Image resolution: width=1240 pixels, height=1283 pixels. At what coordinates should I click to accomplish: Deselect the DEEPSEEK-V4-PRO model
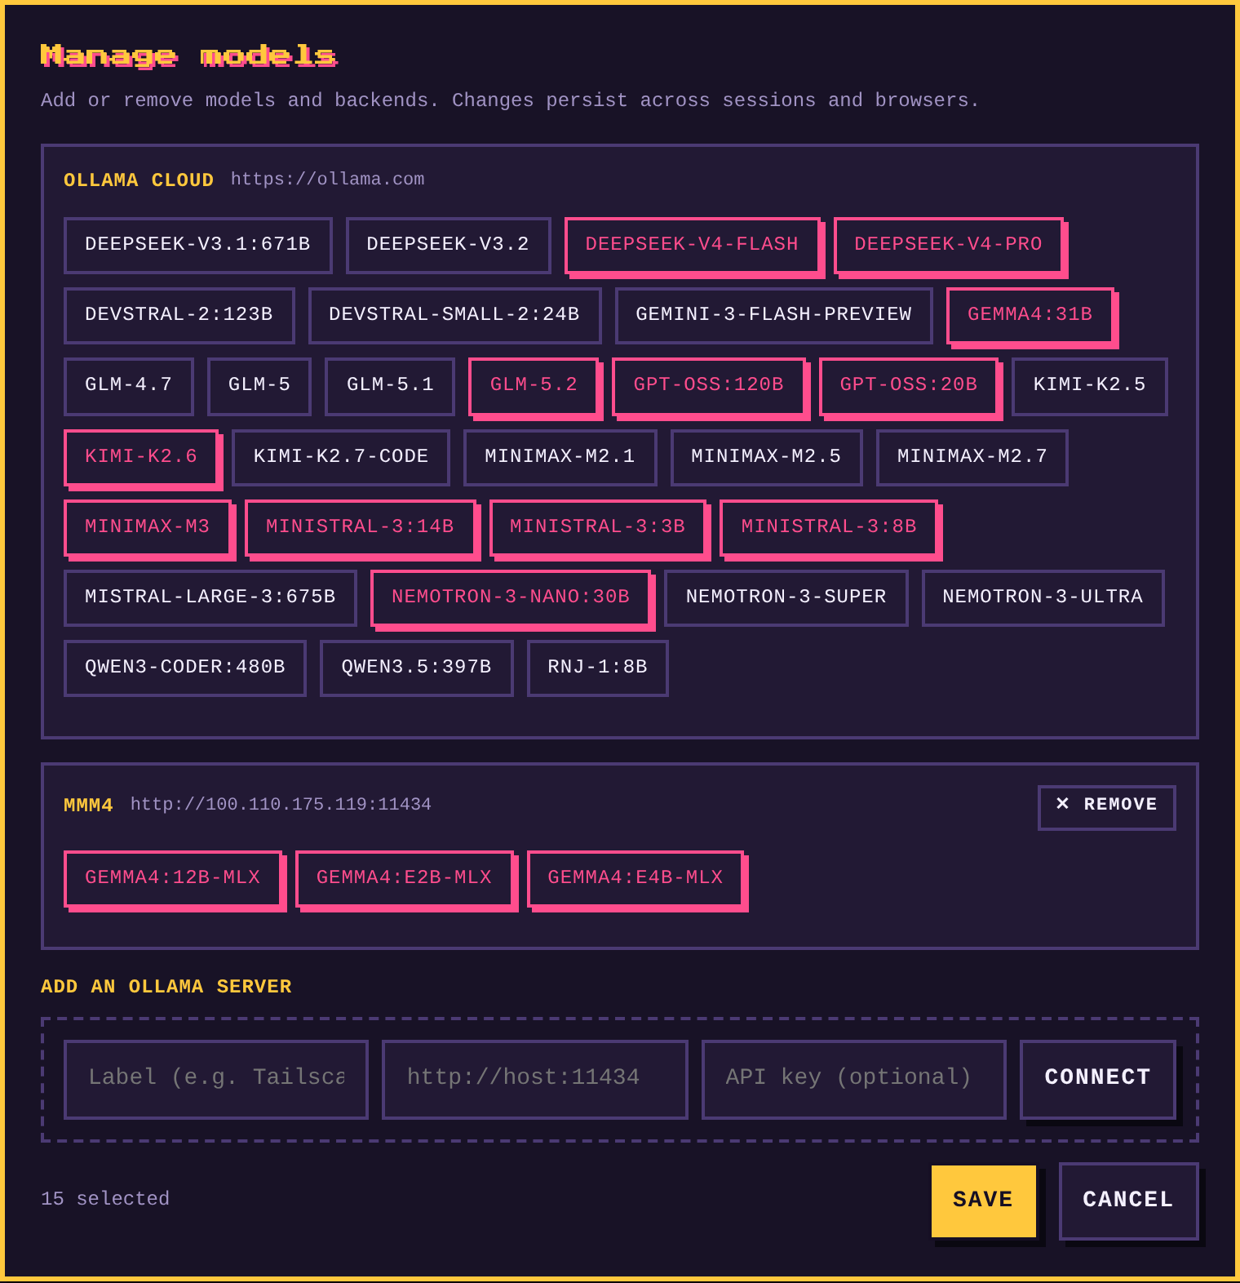coord(949,245)
